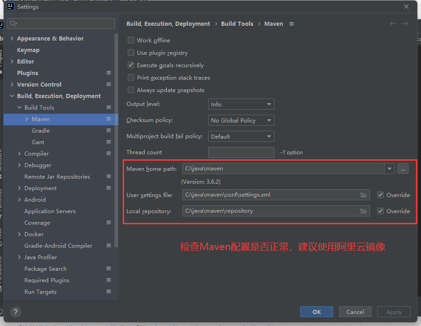Enable Use plugin registry checkbox
Screen dimensions: 421x326
click(x=131, y=52)
